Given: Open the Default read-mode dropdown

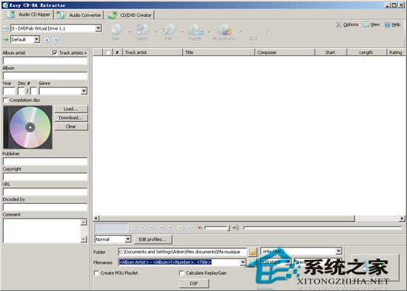Looking at the screenshot, I should click(36, 39).
